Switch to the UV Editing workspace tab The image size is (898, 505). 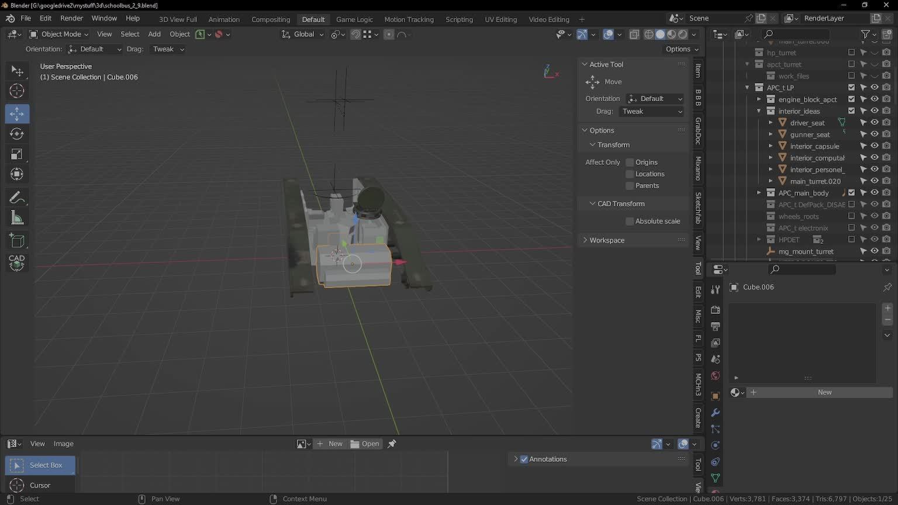pos(500,19)
